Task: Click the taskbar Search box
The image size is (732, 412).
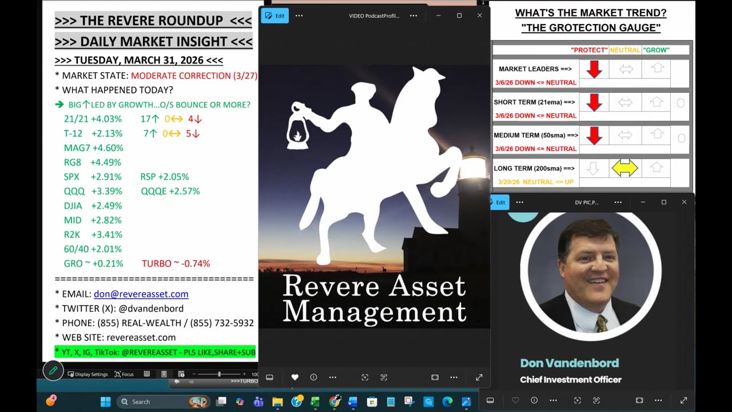Action: pyautogui.click(x=163, y=402)
